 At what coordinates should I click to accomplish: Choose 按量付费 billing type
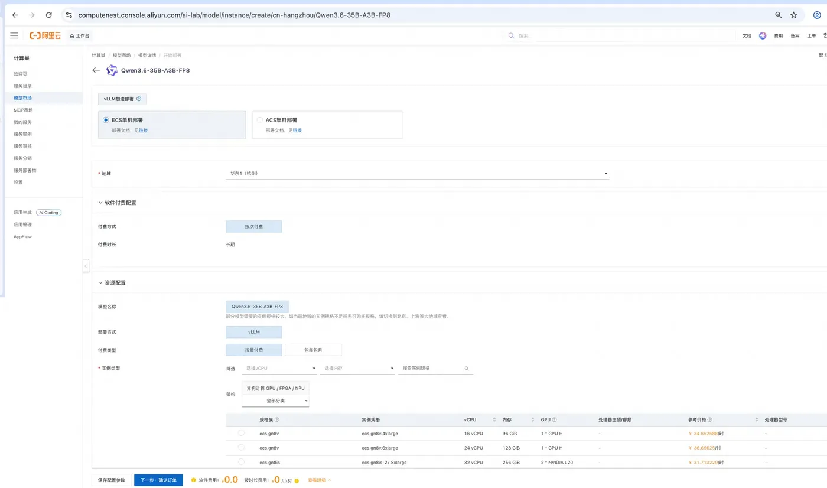pyautogui.click(x=254, y=350)
